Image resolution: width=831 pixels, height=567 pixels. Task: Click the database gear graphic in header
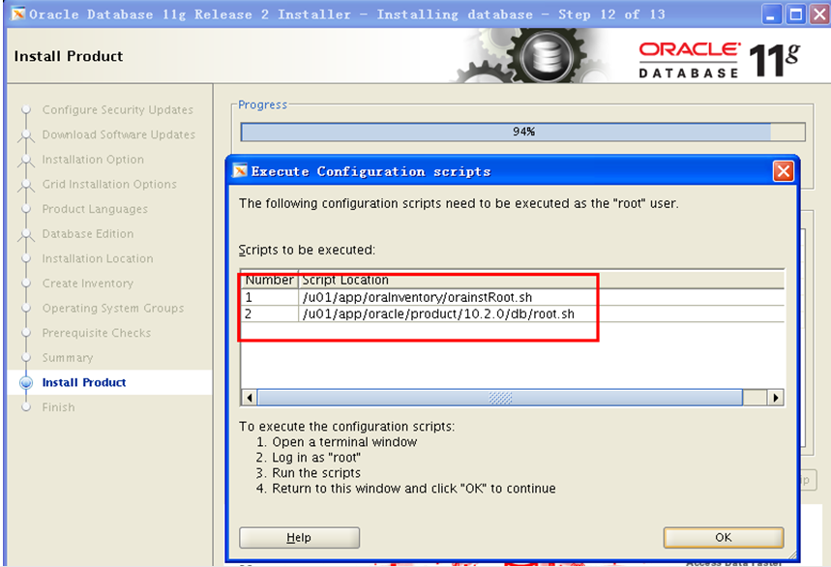coord(546,56)
